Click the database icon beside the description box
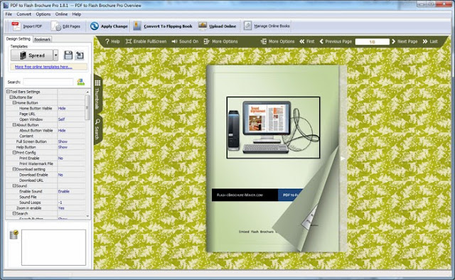Image resolution: width=455 pixels, height=280 pixels. pos(14,235)
